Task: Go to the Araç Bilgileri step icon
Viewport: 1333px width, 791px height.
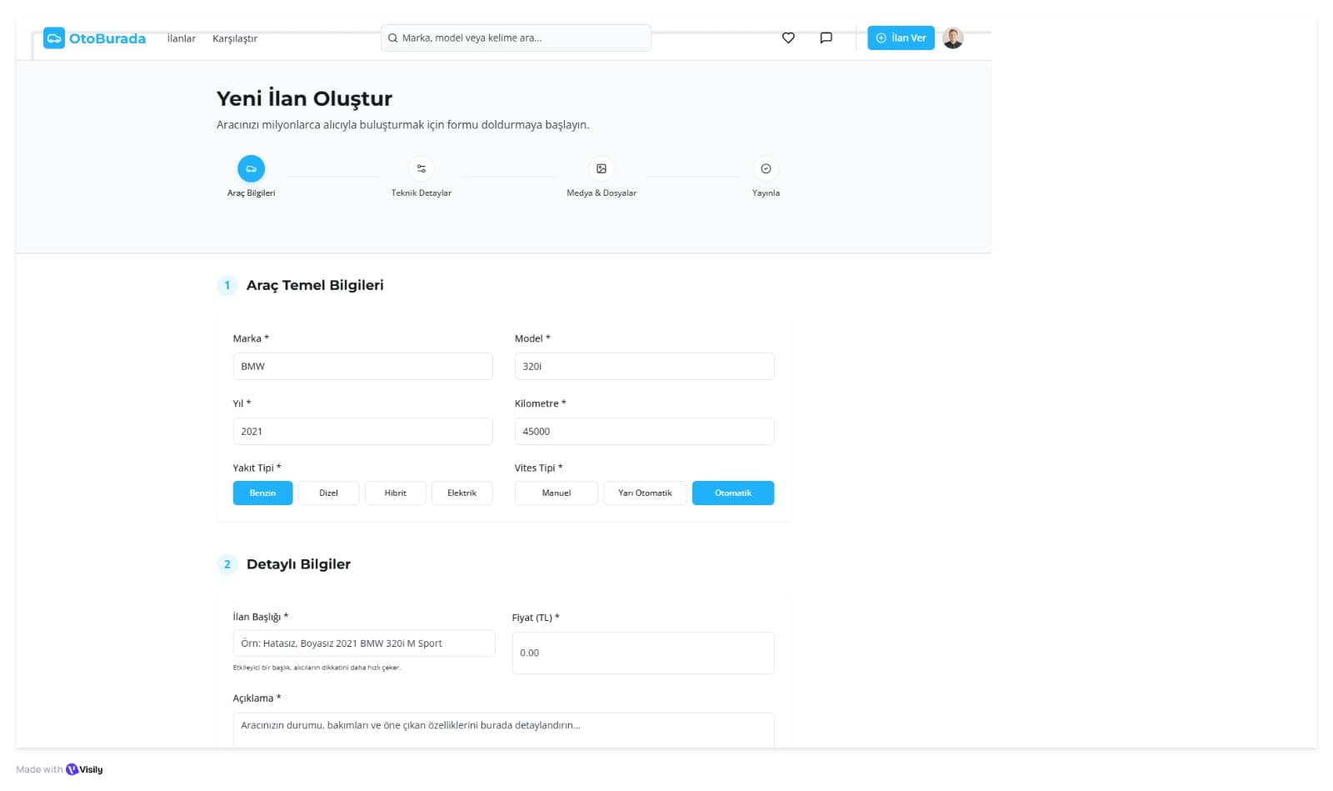Action: click(x=251, y=169)
